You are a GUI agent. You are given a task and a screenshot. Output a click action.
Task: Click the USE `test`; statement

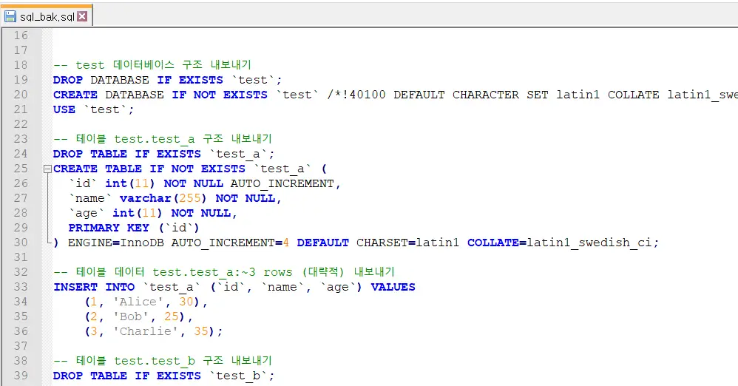pyautogui.click(x=94, y=109)
